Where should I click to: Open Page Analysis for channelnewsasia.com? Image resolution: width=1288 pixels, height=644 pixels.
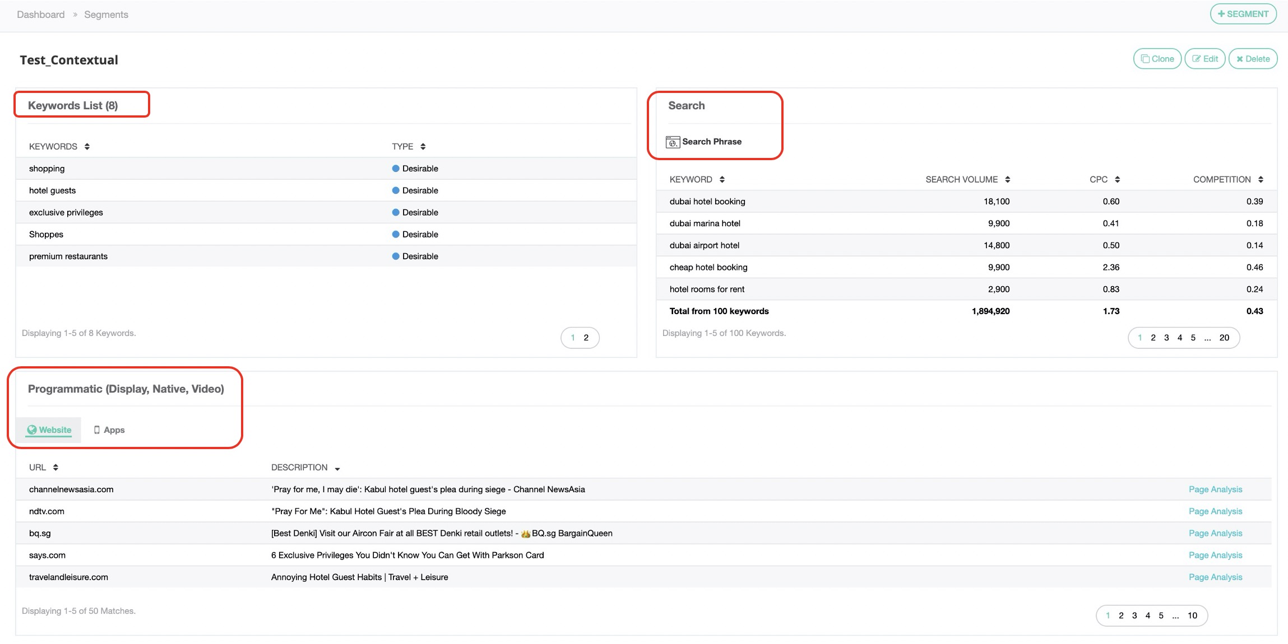pyautogui.click(x=1215, y=489)
